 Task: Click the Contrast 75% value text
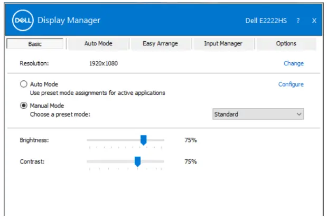(x=191, y=161)
